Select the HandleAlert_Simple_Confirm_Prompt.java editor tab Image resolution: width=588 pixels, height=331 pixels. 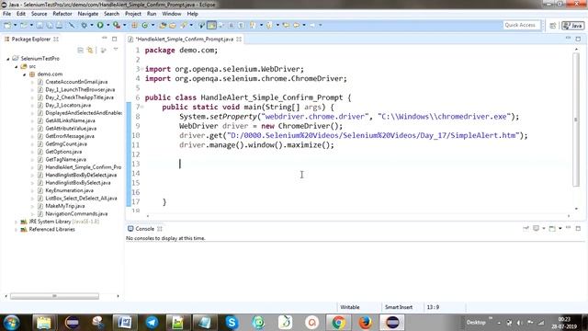184,39
